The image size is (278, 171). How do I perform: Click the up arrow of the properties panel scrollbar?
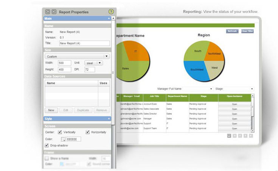click(x=113, y=18)
